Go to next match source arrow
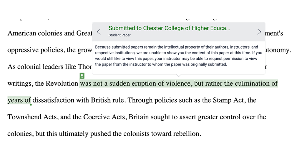Screen dimensions: 295x162 pyautogui.click(x=259, y=32)
